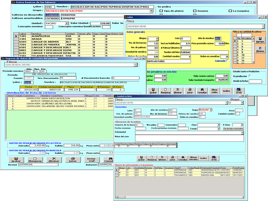The height and width of the screenshot is (201, 268).
Task: Toggle the Crater symptom checkbox
Action: click(x=119, y=146)
